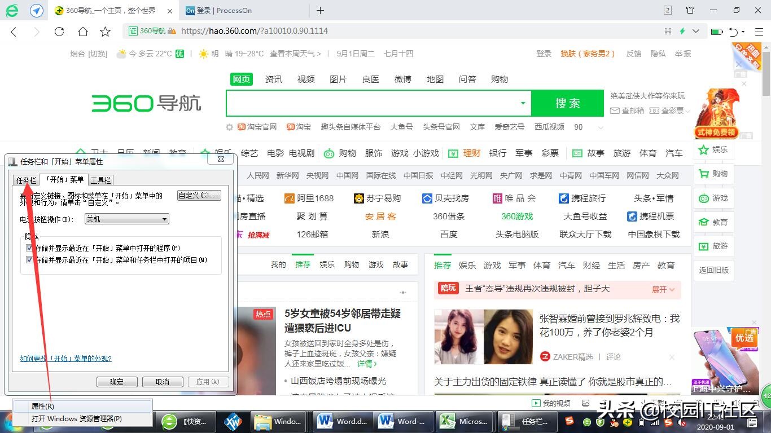Screen dimensions: 771x433
Task: Select the 图片 search category tab
Action: [x=338, y=79]
